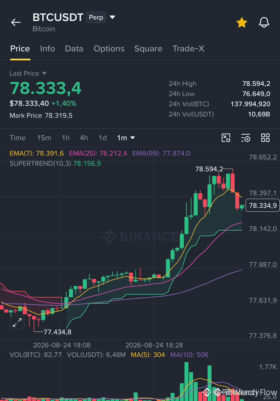Tap the MA(5): 304 volume label
280x401 pixels.
tap(148, 355)
